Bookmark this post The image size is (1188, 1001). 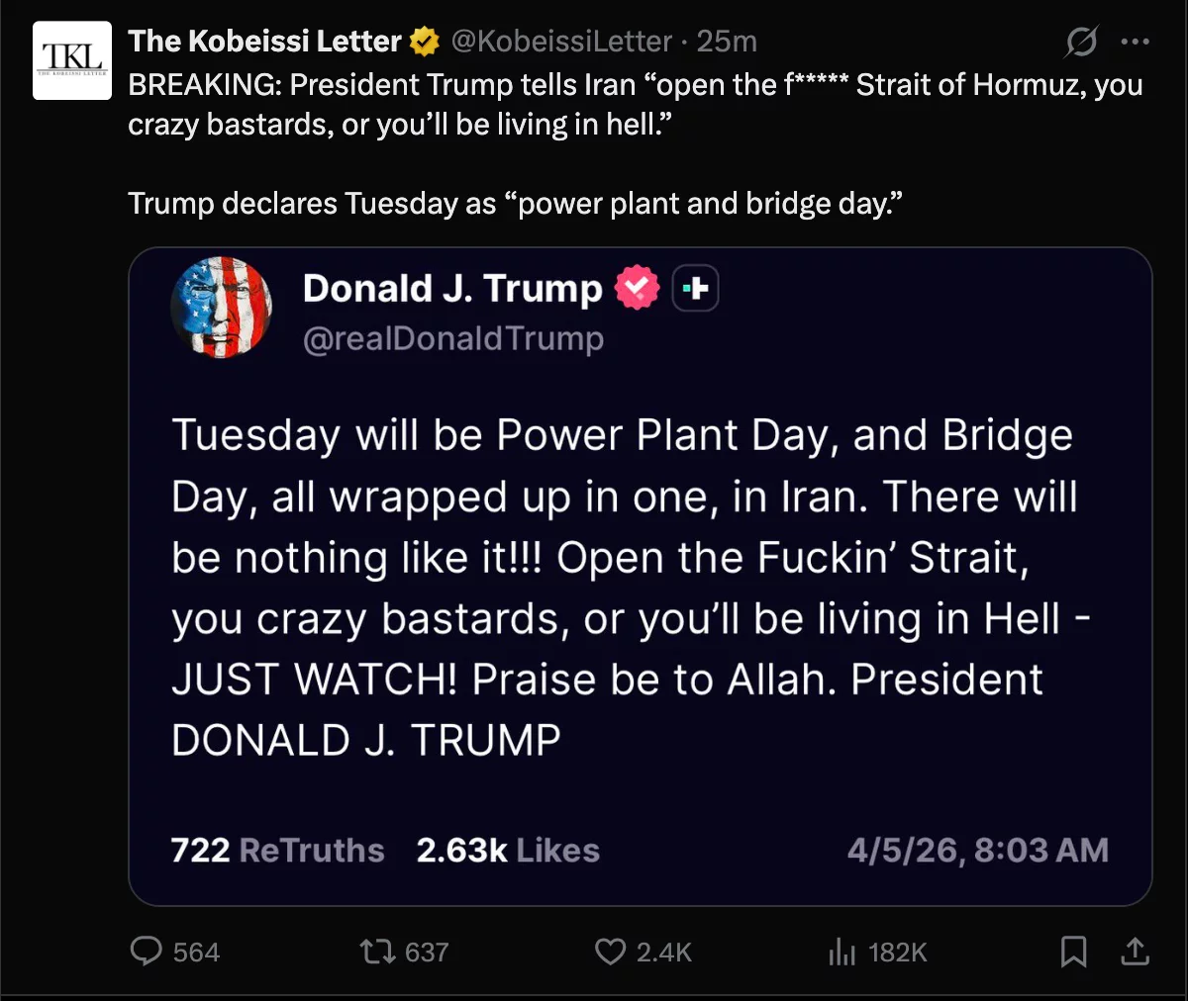[x=1073, y=952]
